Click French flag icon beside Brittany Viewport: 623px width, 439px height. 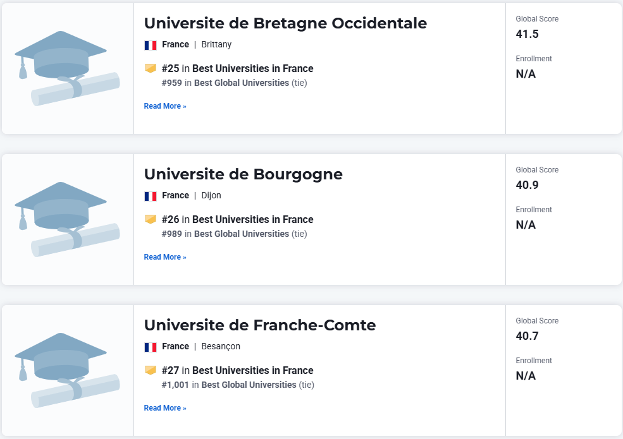[x=151, y=45]
